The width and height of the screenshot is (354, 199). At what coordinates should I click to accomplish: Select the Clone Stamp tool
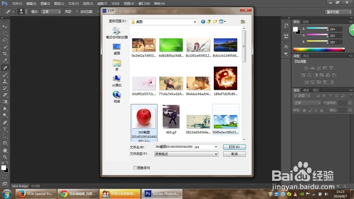pyautogui.click(x=5, y=81)
